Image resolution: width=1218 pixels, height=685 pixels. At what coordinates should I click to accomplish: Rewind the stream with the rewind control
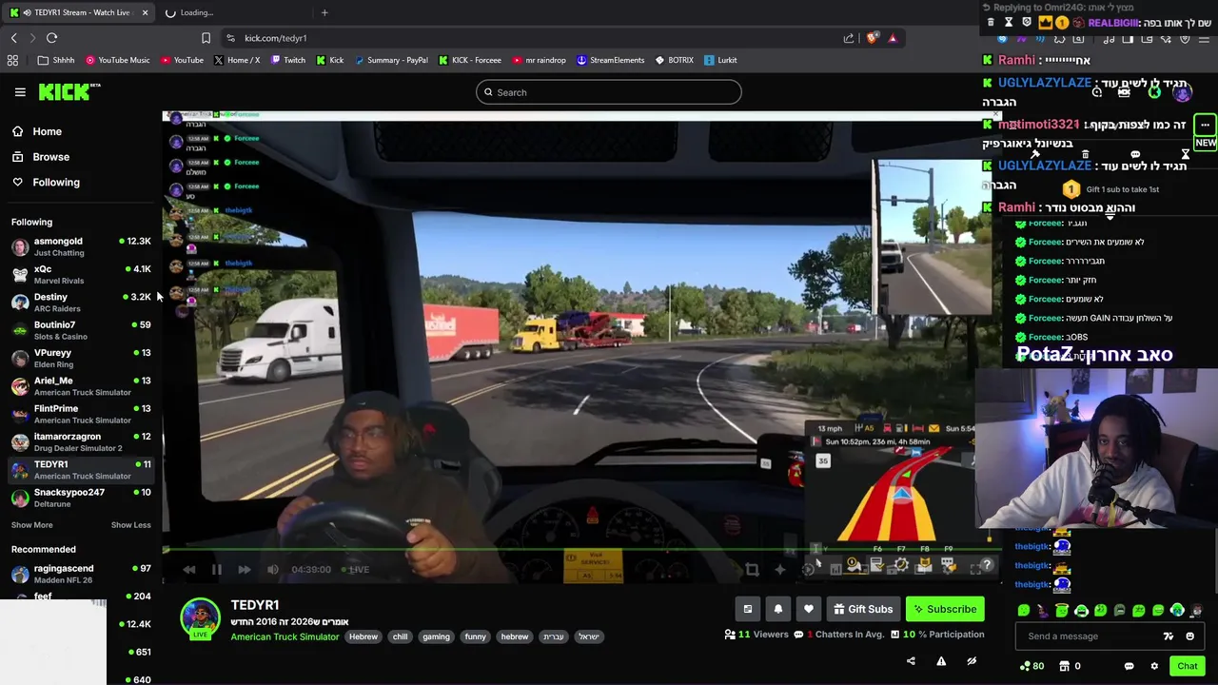click(x=188, y=570)
